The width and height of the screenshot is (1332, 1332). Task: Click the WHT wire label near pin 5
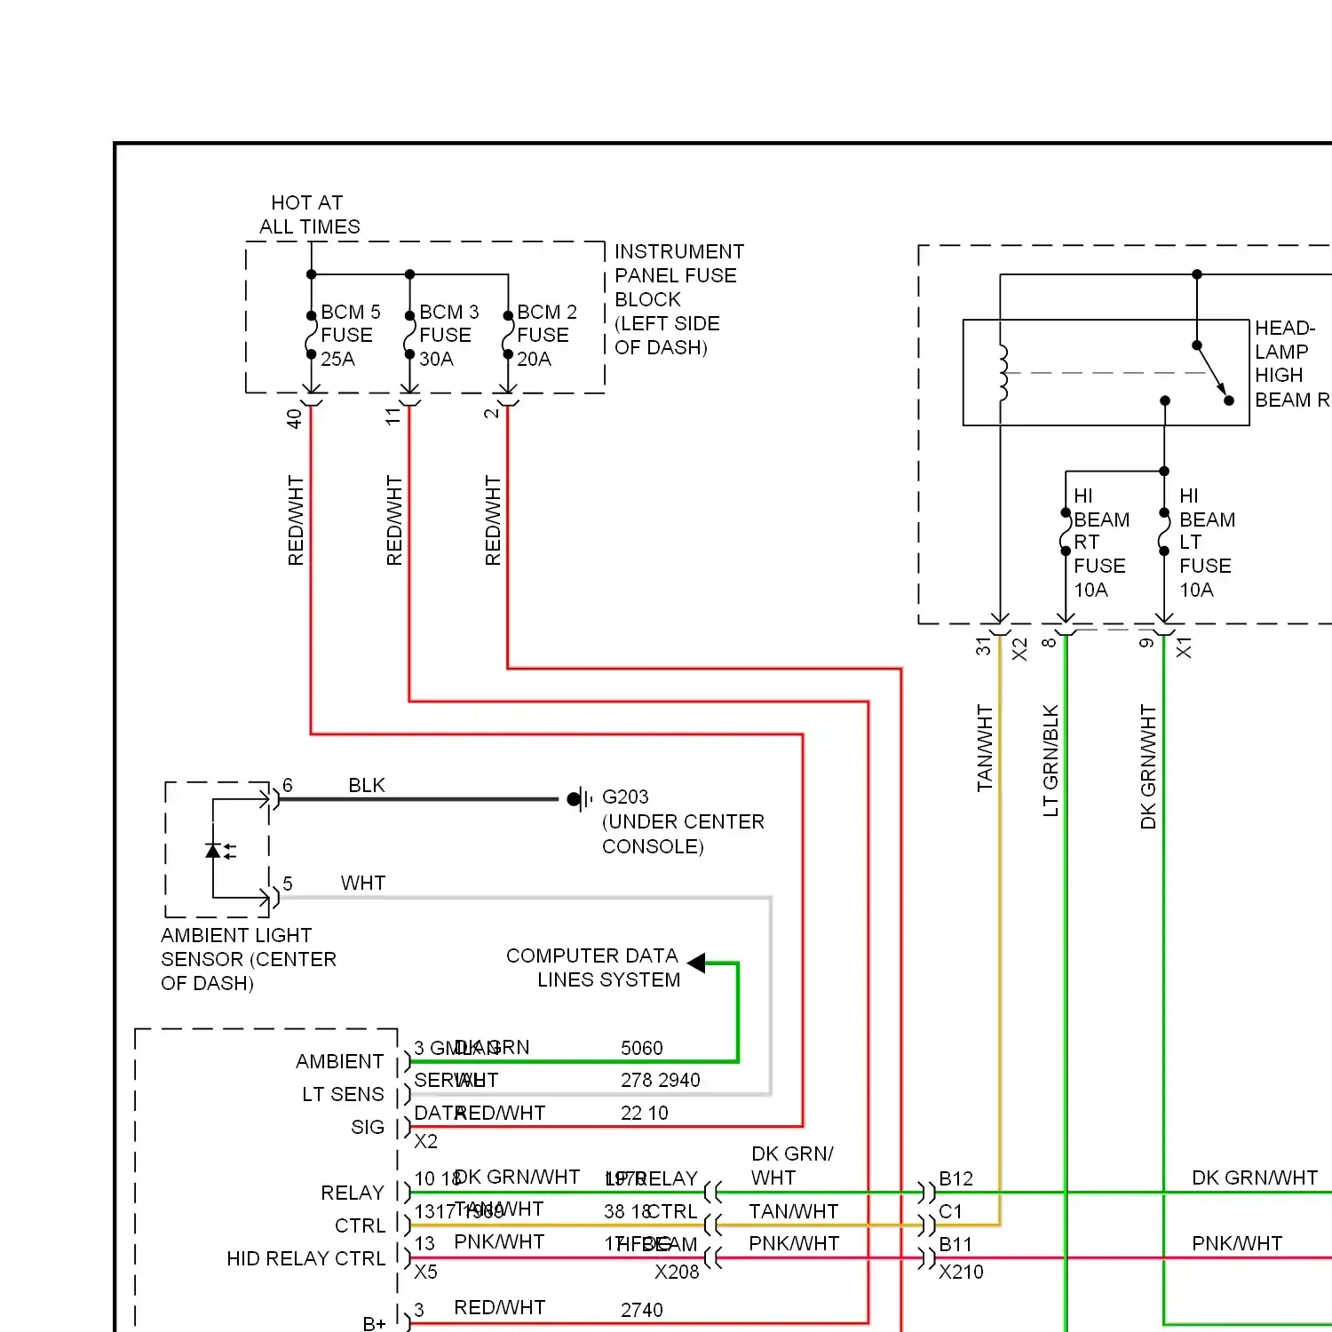[x=363, y=884]
